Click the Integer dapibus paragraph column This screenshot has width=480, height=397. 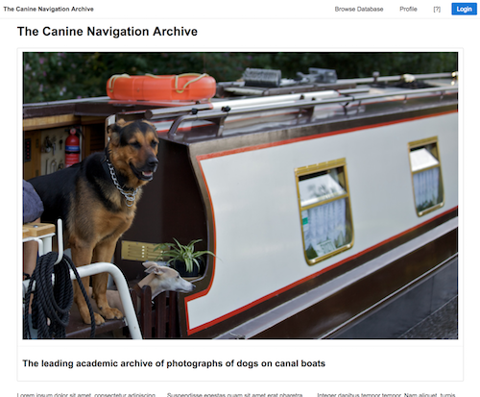click(386, 395)
